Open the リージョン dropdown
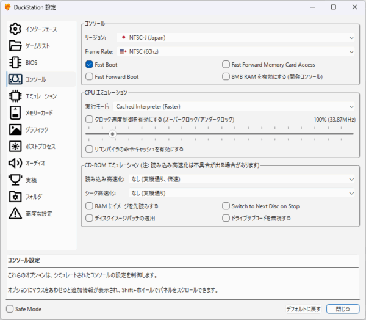 pos(235,38)
